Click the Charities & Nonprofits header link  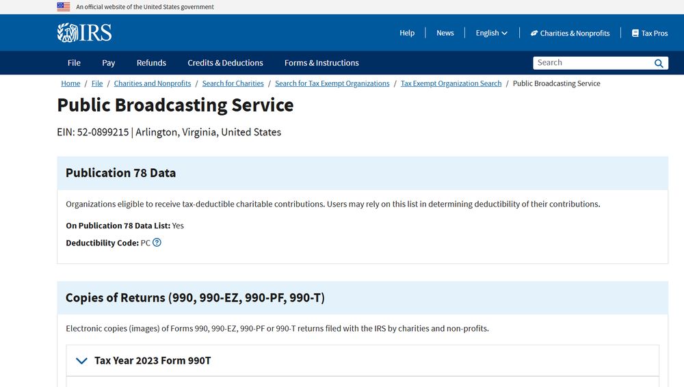click(x=570, y=33)
